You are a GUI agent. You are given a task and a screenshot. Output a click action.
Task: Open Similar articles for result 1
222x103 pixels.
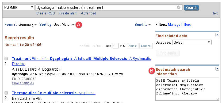point(23,83)
